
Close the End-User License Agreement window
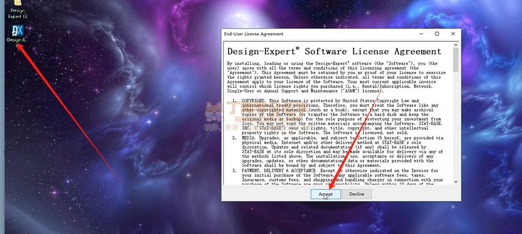tap(453, 33)
